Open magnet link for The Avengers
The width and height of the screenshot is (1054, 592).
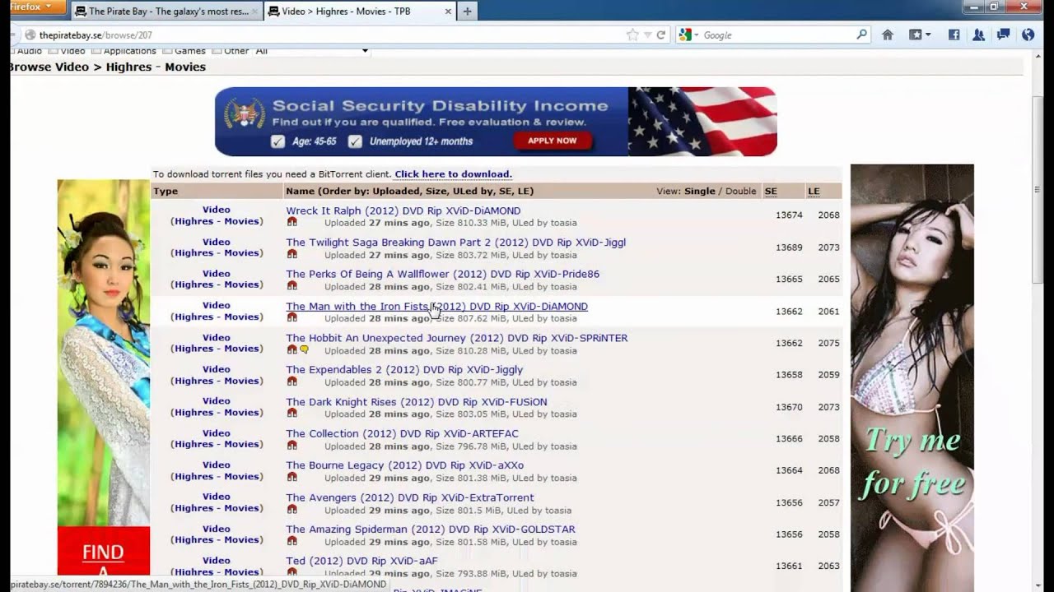point(291,510)
